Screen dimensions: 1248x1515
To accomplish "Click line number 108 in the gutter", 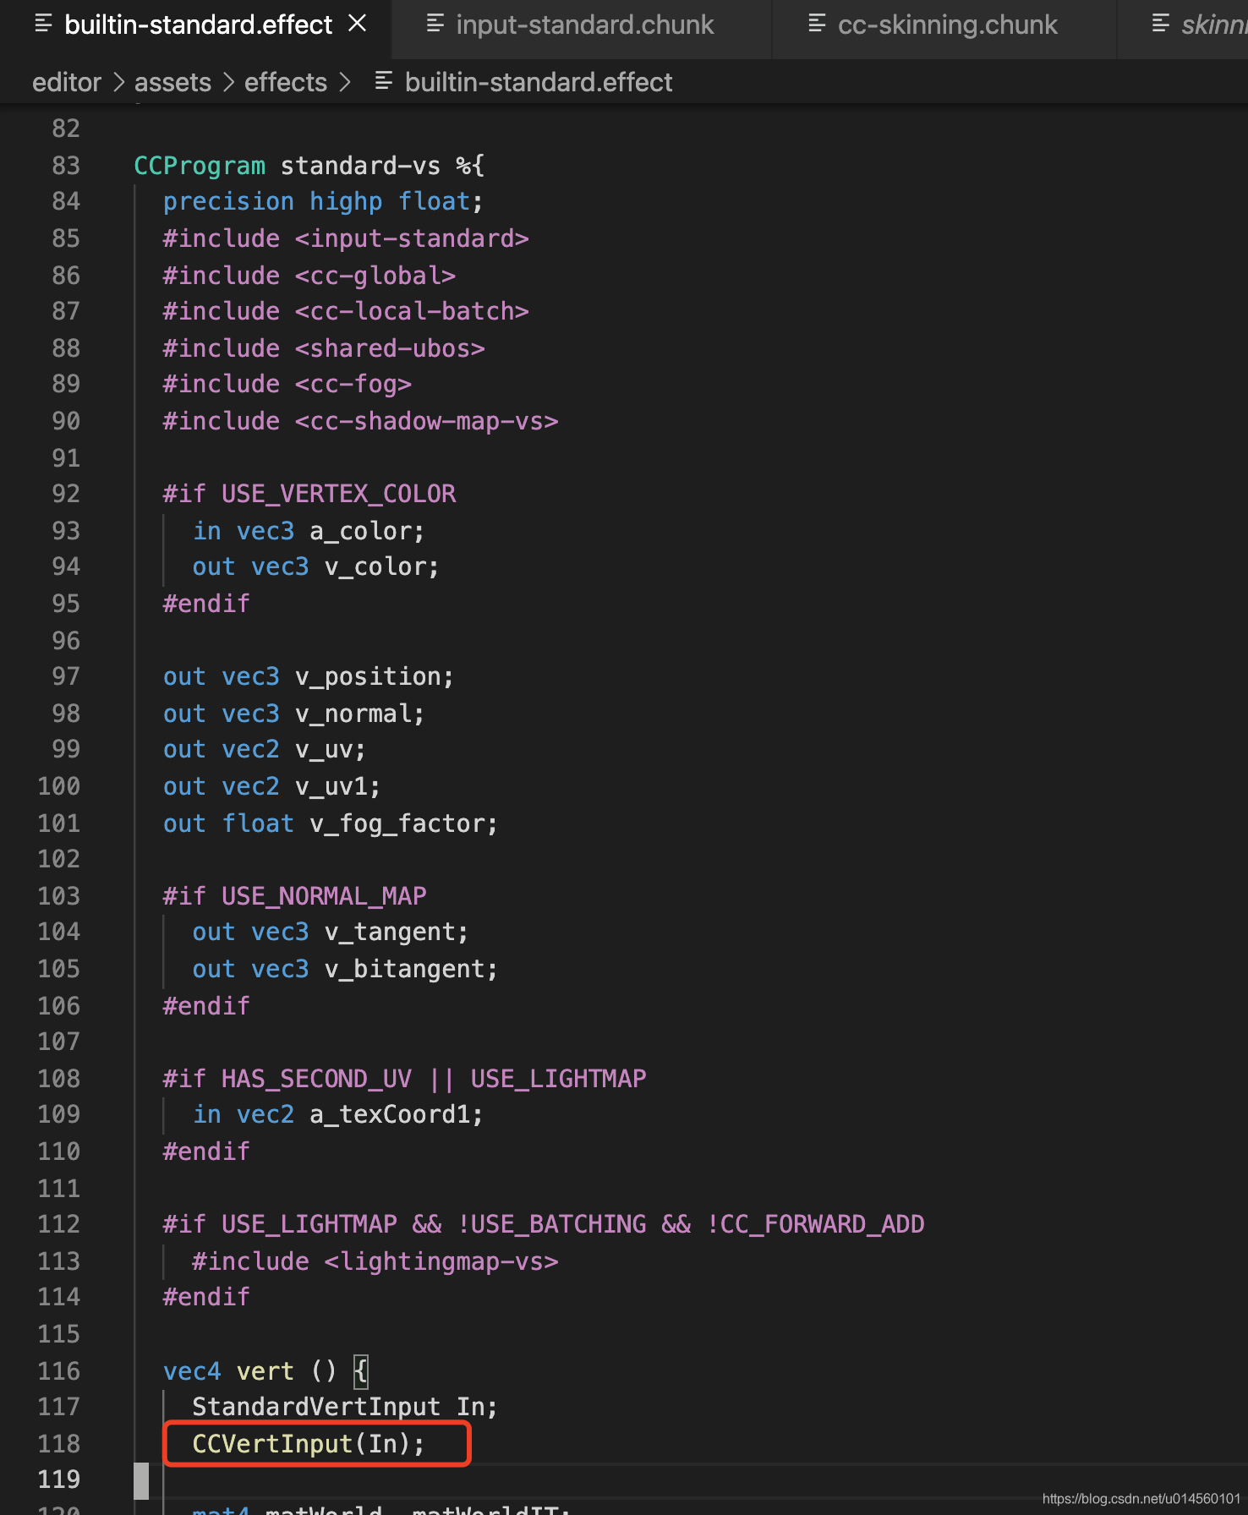I will (59, 1079).
